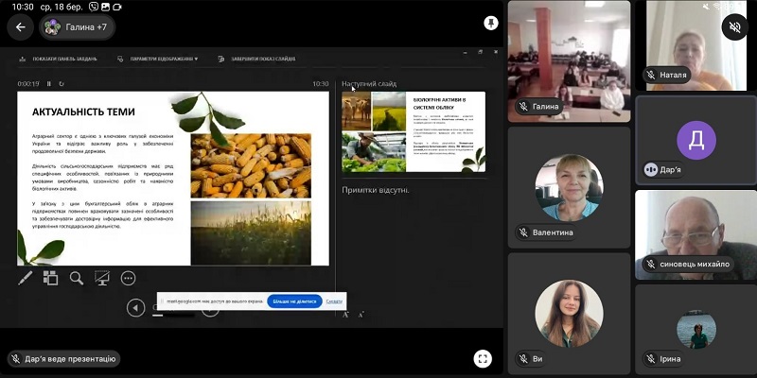Click the black screen slideshow icon
Screen dimensions: 757x378
point(102,278)
